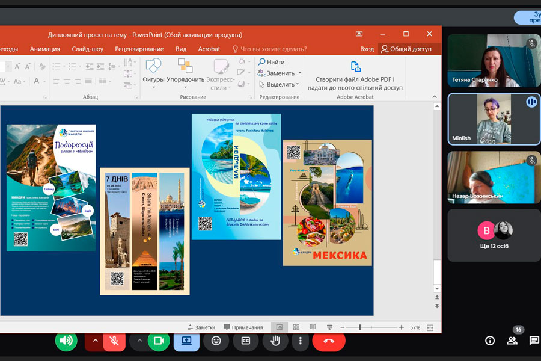
Task: Open the meeting chat panel
Action: [x=534, y=341]
